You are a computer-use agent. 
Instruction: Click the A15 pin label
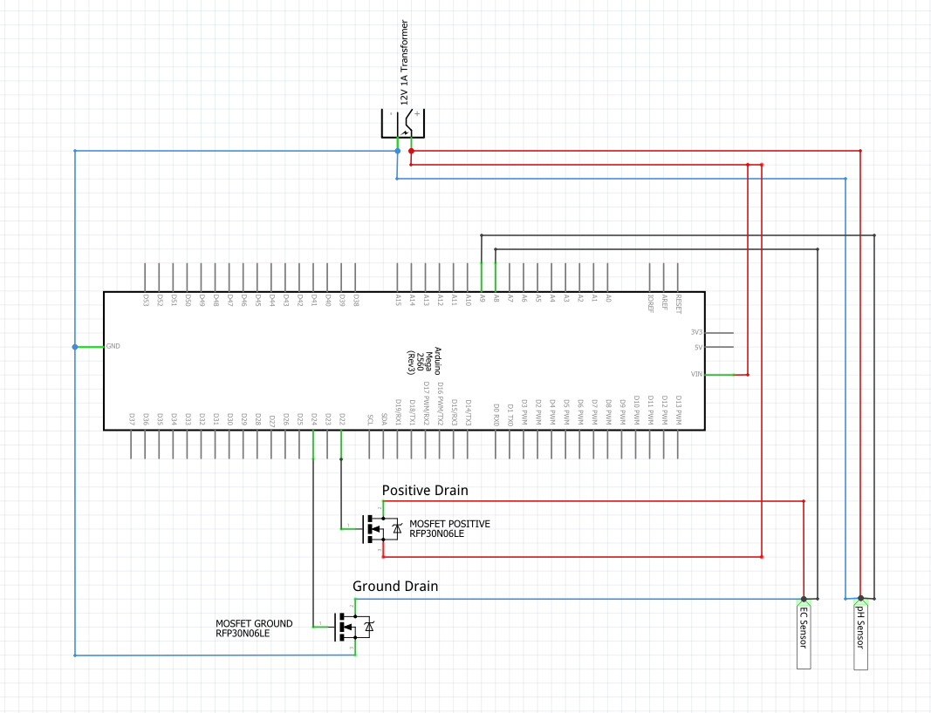pos(398,300)
